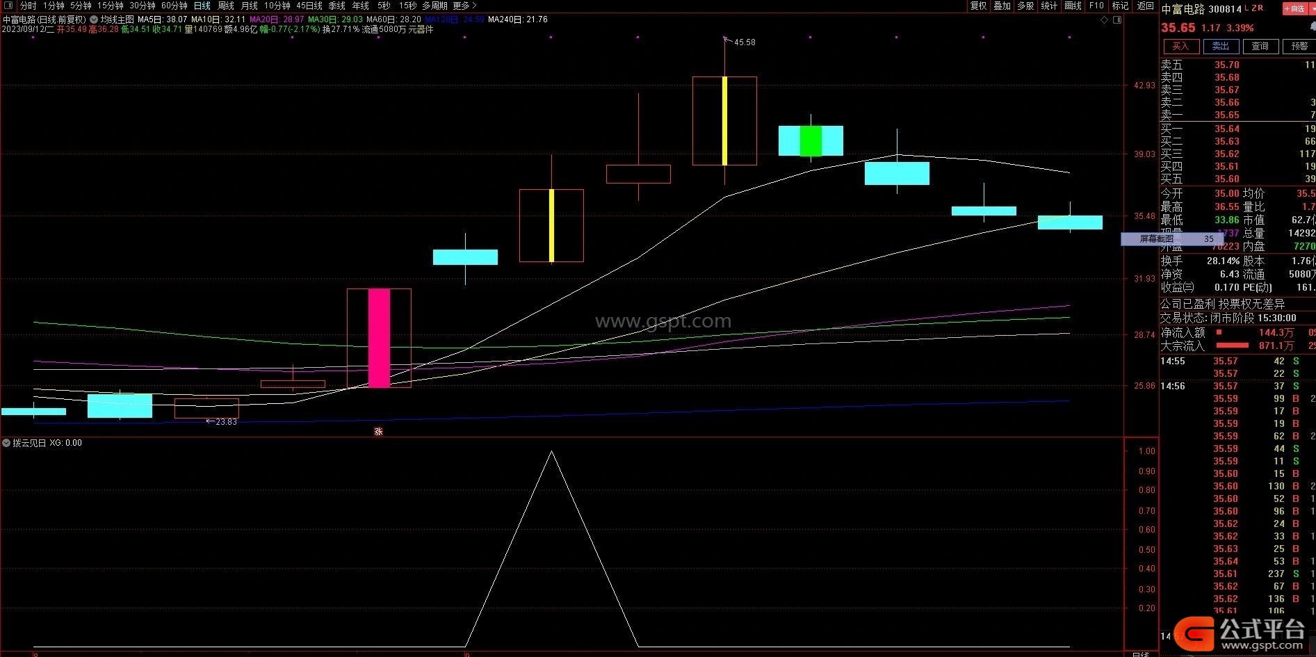The image size is (1316, 657).
Task: Switch to the 月线 monthly chart
Action: pos(249,6)
